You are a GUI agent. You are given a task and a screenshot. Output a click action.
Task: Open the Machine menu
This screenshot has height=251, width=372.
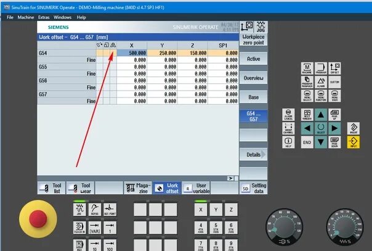26,17
